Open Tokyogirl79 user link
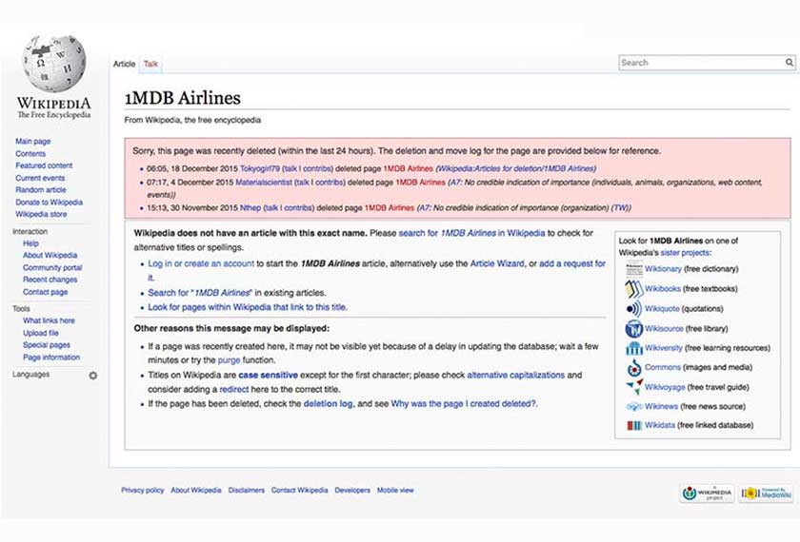The image size is (800, 542). [260, 168]
